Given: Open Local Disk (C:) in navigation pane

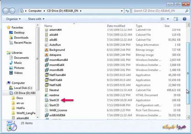Looking at the screenshot, I should 23,88.
